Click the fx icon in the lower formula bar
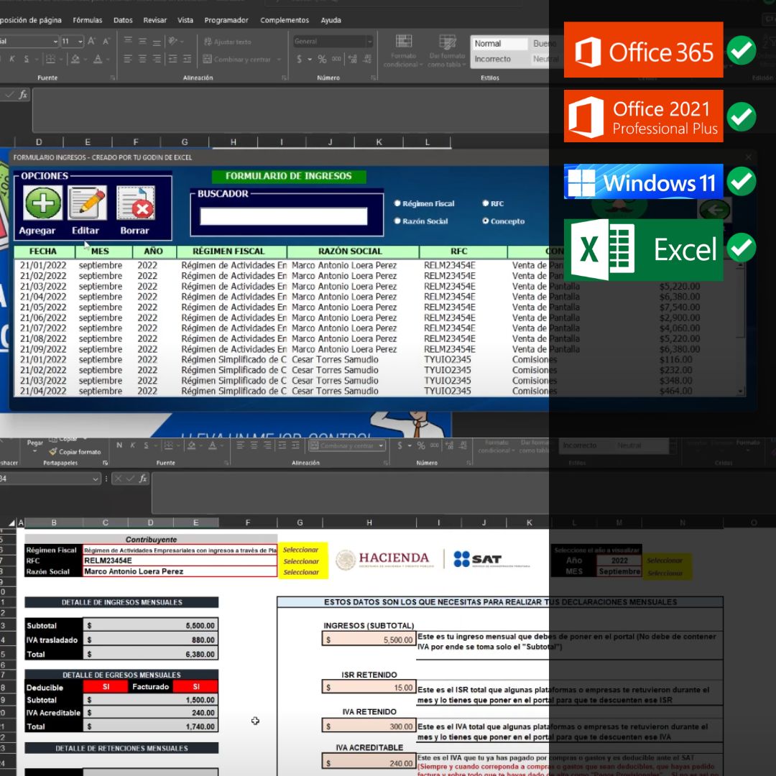 (x=142, y=479)
